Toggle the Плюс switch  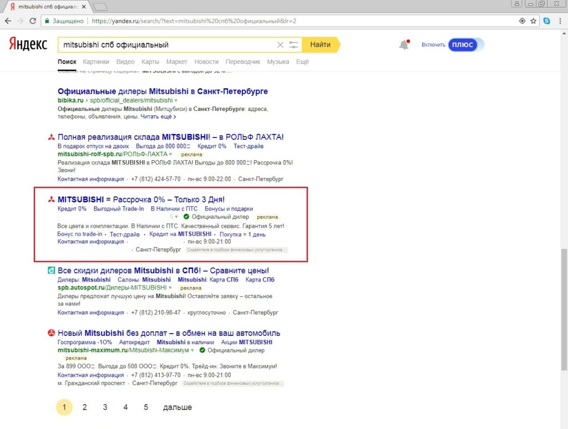(x=466, y=45)
